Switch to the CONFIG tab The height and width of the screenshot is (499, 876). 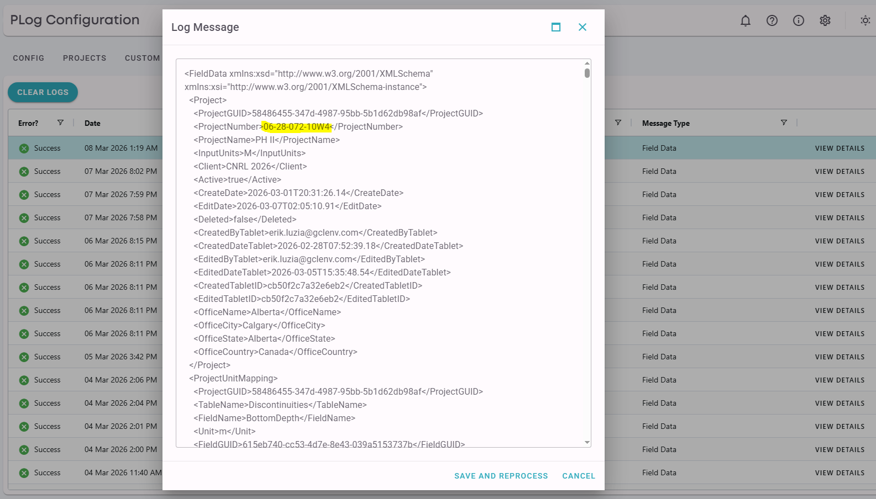click(x=29, y=58)
